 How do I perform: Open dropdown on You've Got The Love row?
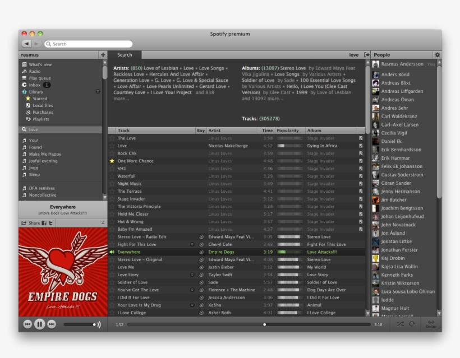coord(192,290)
